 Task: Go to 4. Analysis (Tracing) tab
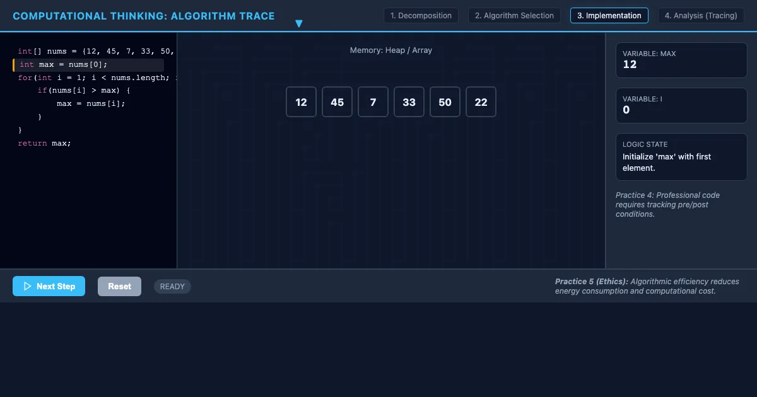click(700, 16)
